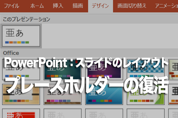Open the 挿入 ribbon tab
The width and height of the screenshot is (178, 118).
click(x=58, y=6)
